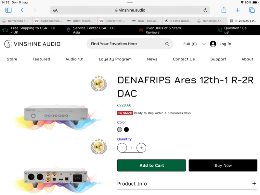260x195 pixels.
Task: Click the Buy Now button
Action: (223, 165)
